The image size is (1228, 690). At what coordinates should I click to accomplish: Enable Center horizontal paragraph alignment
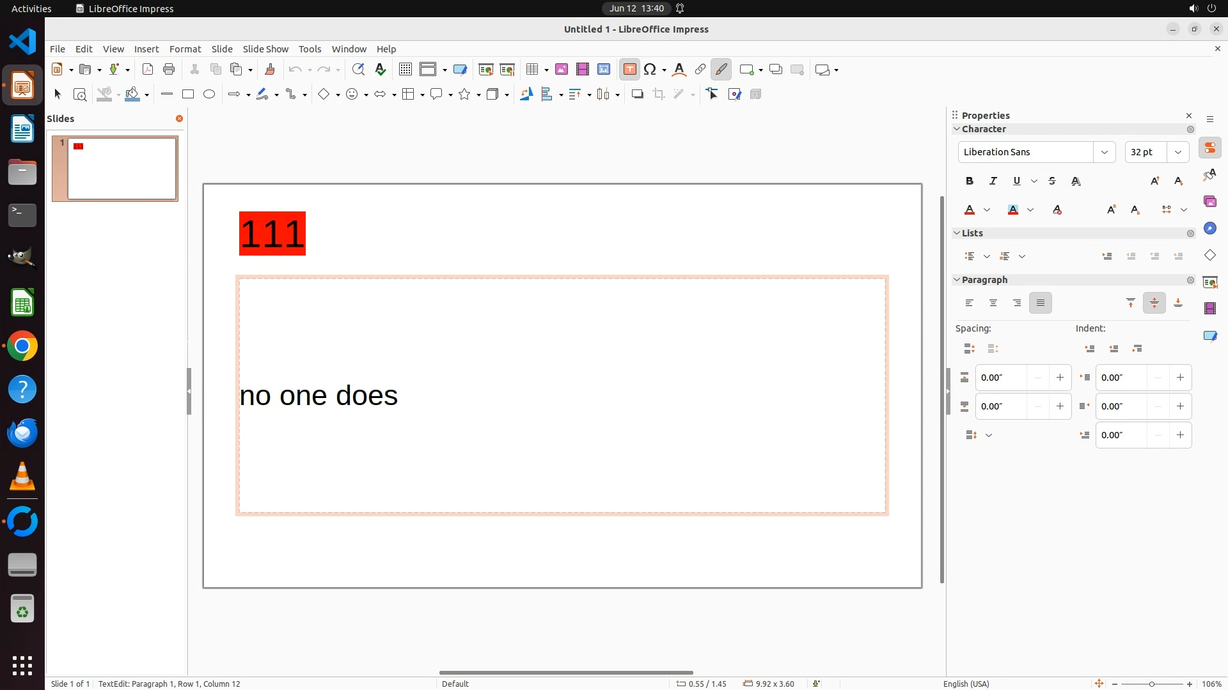click(x=993, y=303)
